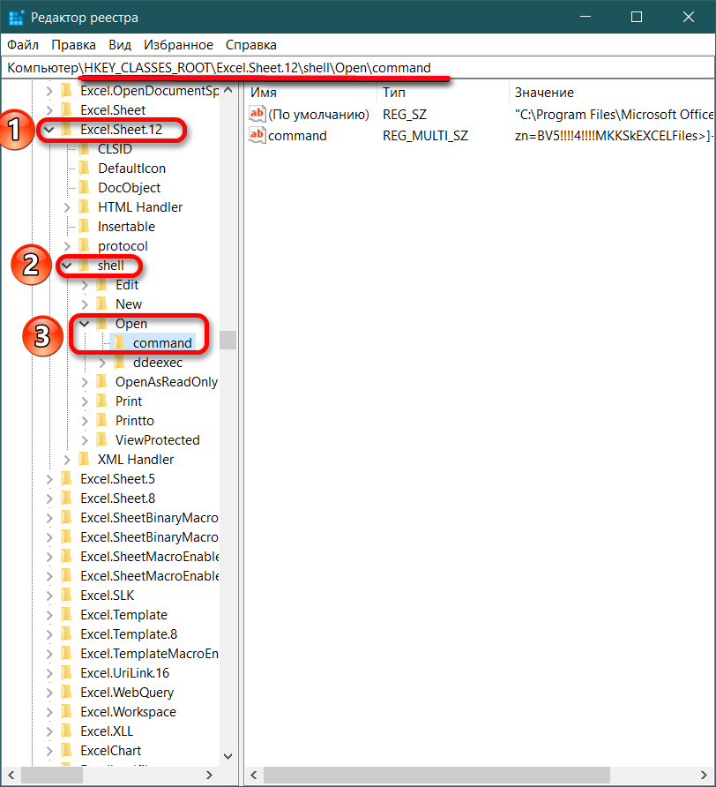This screenshot has height=787, width=716.
Task: Collapse the shell key chevron
Action: [x=66, y=266]
